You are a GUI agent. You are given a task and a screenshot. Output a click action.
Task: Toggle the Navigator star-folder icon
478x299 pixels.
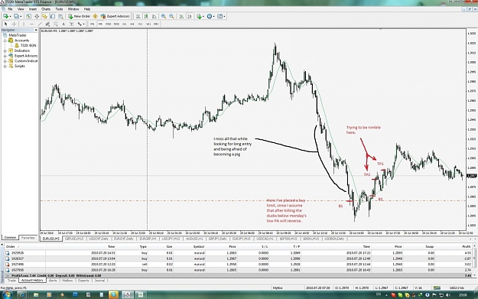(x=44, y=16)
